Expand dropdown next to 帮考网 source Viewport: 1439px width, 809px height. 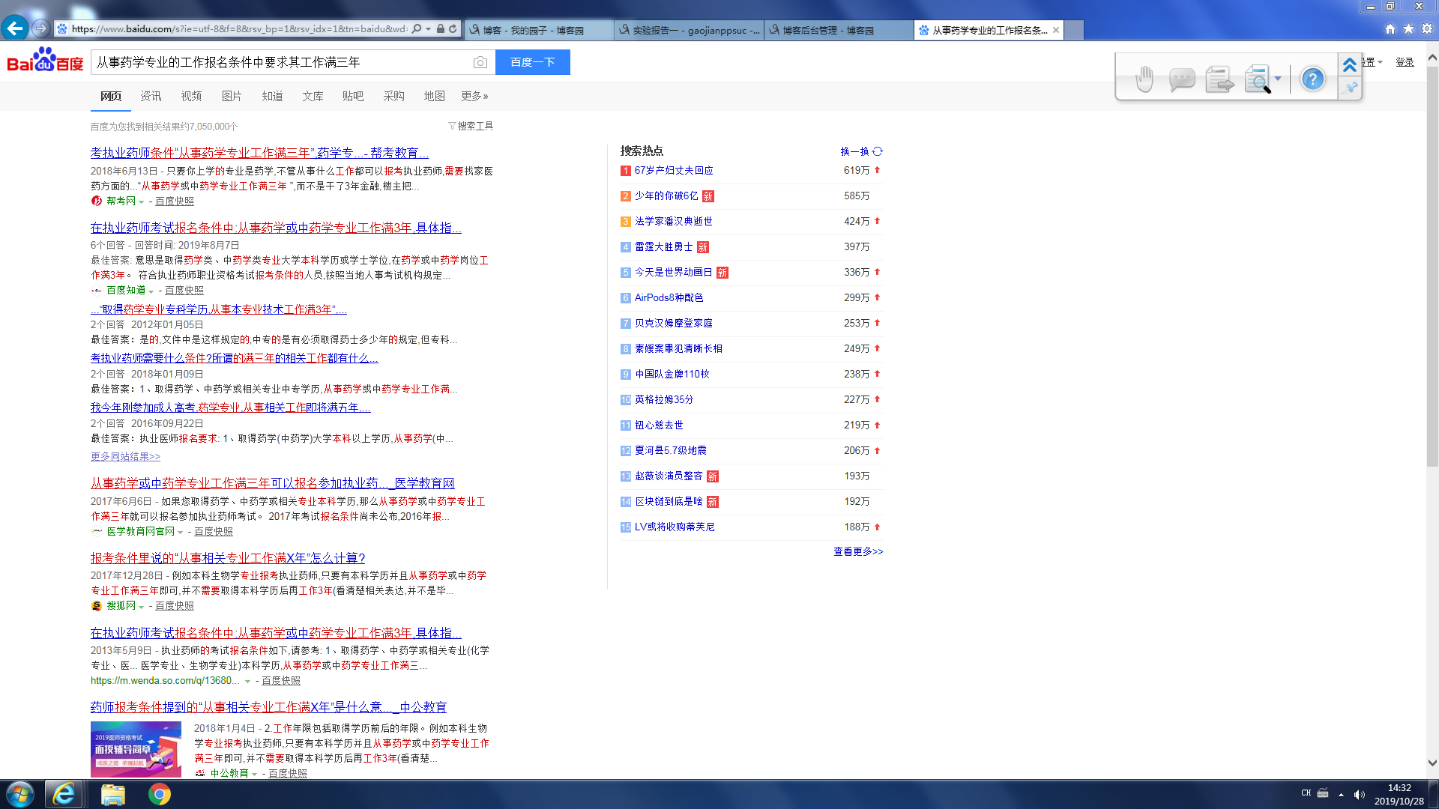click(x=141, y=202)
